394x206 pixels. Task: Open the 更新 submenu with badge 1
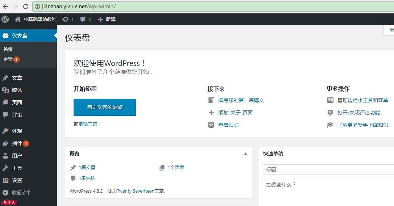(x=11, y=59)
